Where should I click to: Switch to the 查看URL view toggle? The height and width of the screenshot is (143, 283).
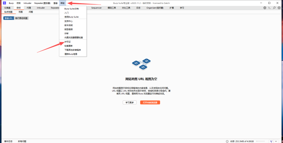8,18
